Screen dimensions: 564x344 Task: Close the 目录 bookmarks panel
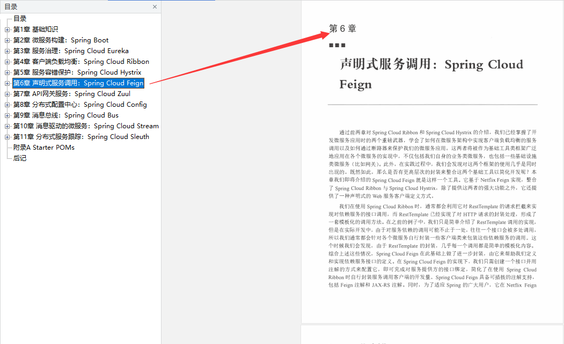click(155, 7)
